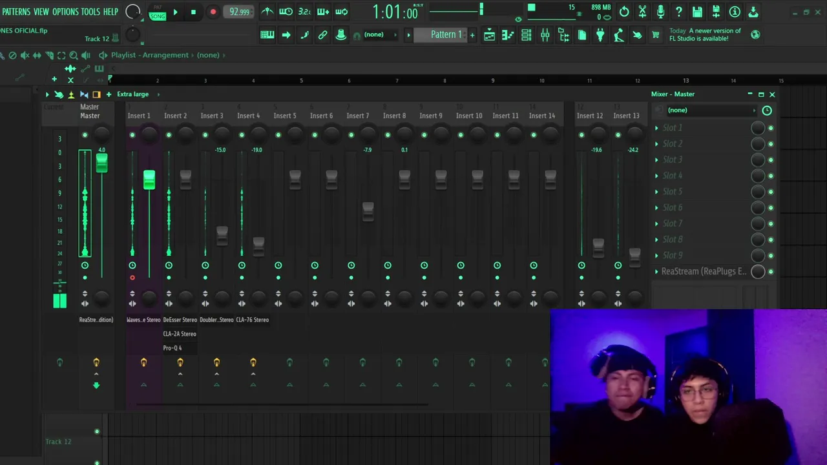Click the render-as-audio export icon

click(x=716, y=12)
